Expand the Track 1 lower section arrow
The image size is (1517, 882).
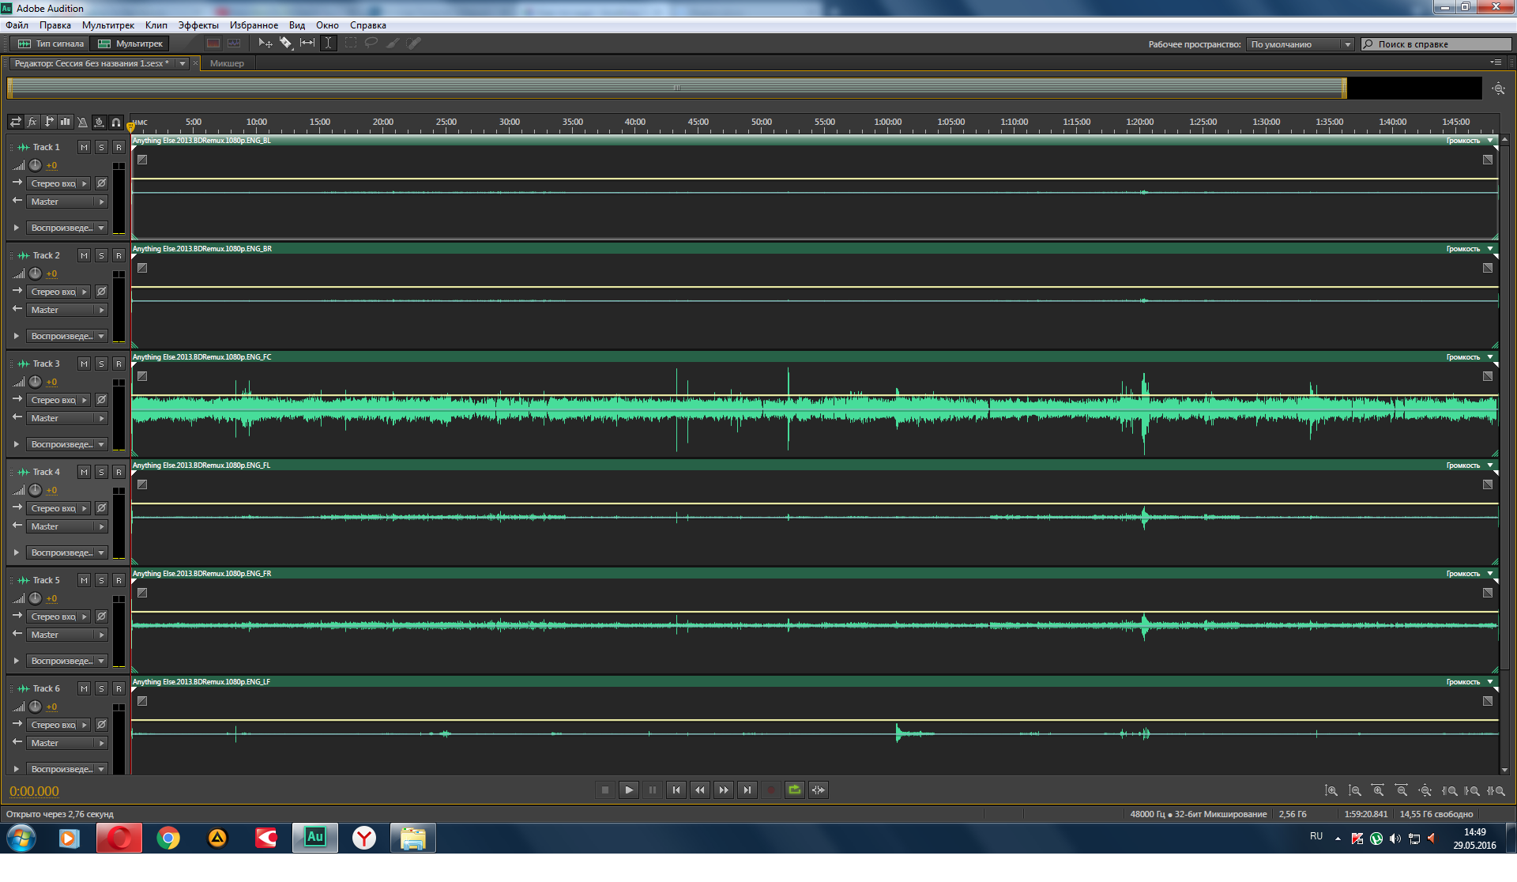point(16,228)
